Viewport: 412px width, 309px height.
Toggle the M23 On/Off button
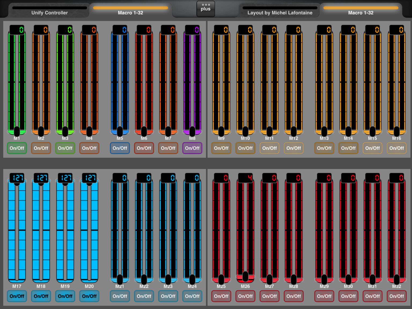168,296
